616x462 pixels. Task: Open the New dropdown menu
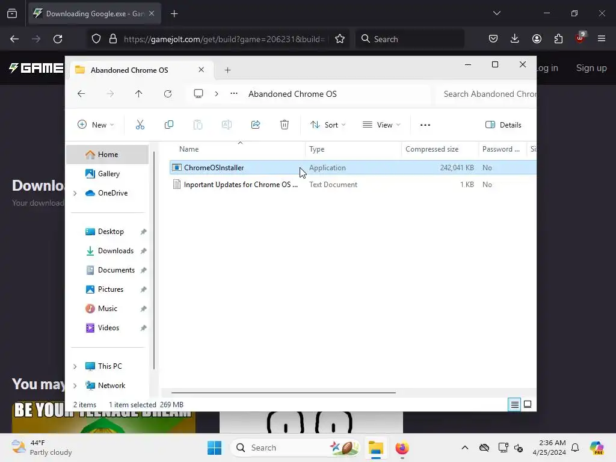(96, 125)
